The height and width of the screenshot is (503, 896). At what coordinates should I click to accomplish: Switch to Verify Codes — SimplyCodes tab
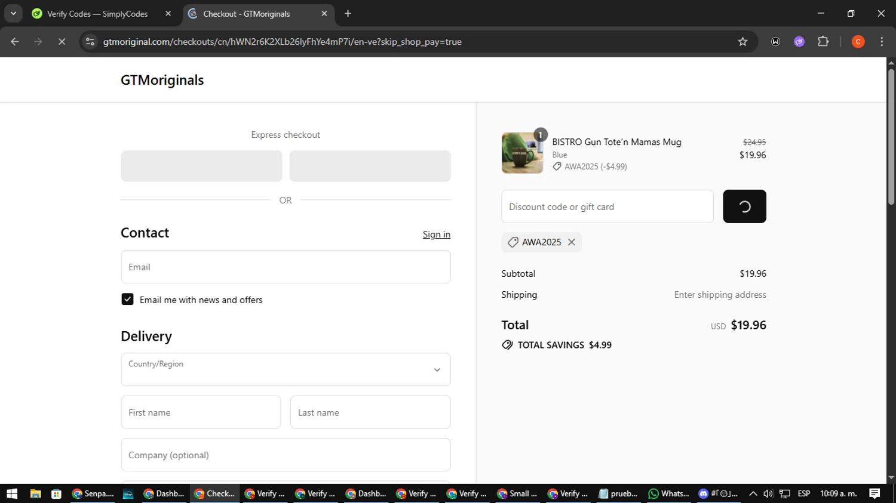click(97, 14)
